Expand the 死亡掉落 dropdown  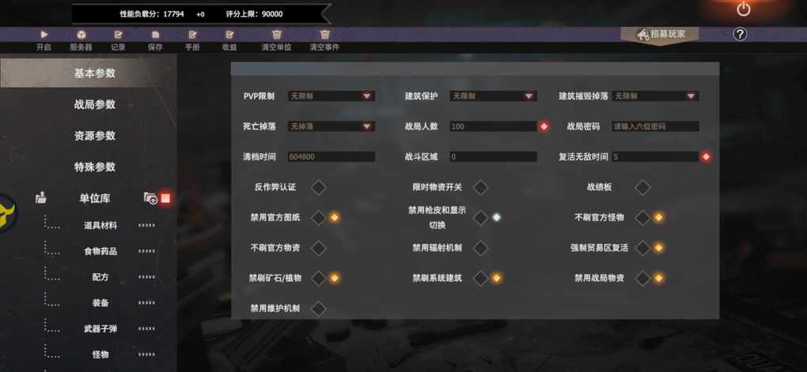coord(331,126)
